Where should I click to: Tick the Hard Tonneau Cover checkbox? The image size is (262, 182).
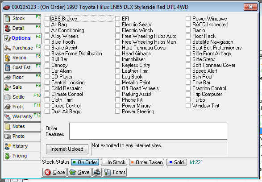tap(118, 48)
